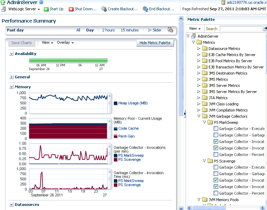Click the Invocation Time chart drag handle
Screen dimensions: 267x210
coord(110,179)
